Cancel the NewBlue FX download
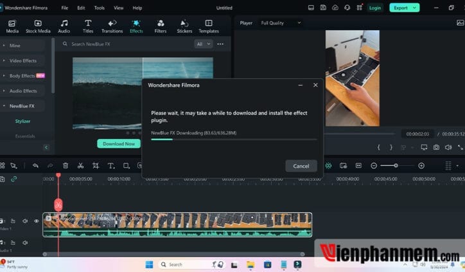 point(301,167)
